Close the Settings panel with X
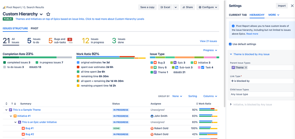 click(292, 6)
